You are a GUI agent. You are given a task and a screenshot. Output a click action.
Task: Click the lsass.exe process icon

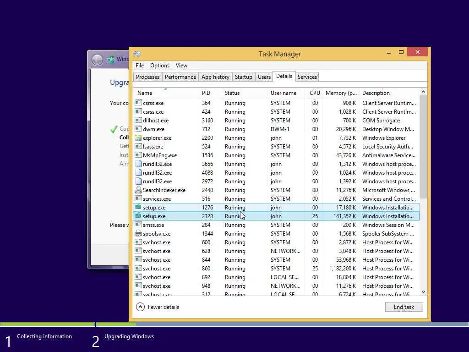click(138, 146)
